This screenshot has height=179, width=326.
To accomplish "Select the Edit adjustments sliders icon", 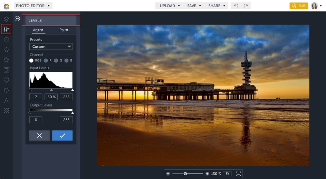I will (6, 29).
